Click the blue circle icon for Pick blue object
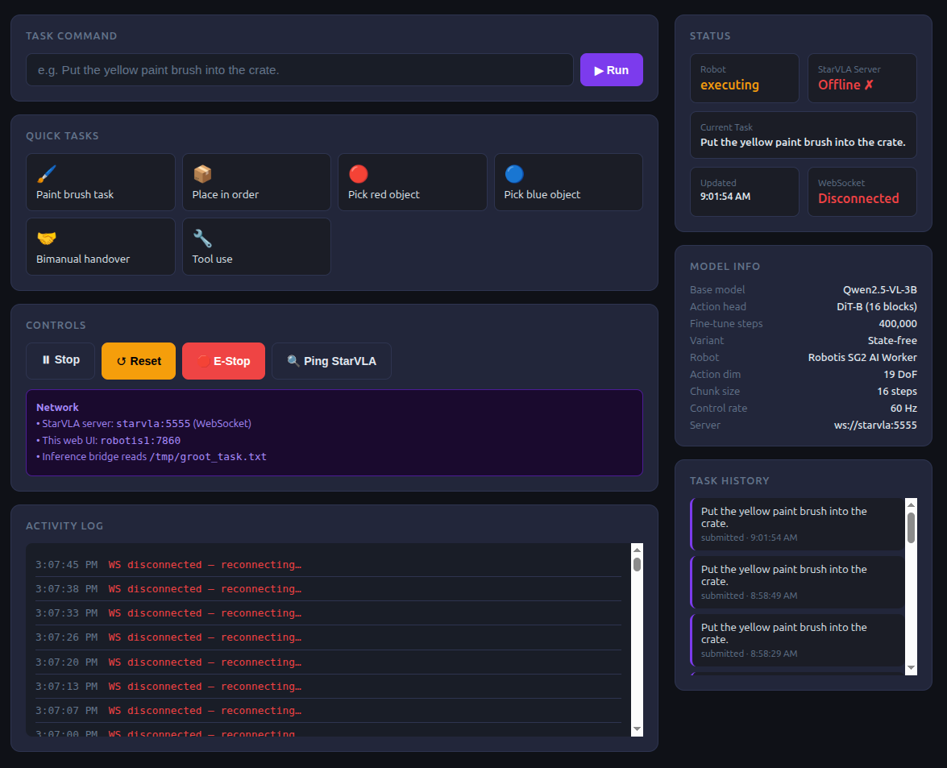The height and width of the screenshot is (768, 947). 514,174
